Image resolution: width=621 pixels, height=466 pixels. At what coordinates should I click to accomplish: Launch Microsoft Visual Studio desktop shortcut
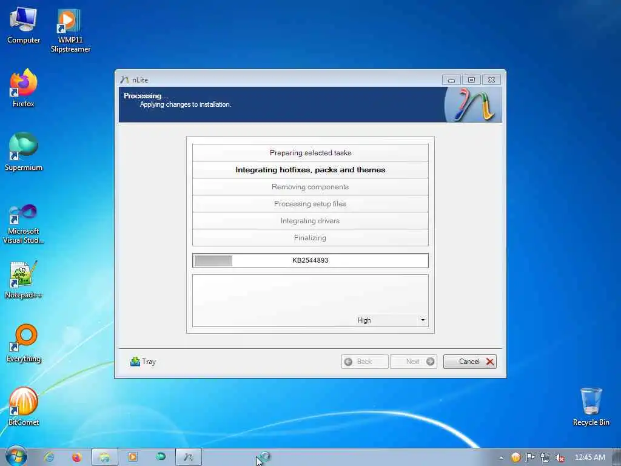24,223
